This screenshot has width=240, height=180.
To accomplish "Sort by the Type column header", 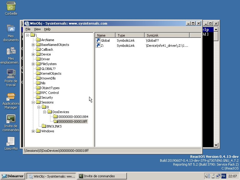I will [130, 35].
